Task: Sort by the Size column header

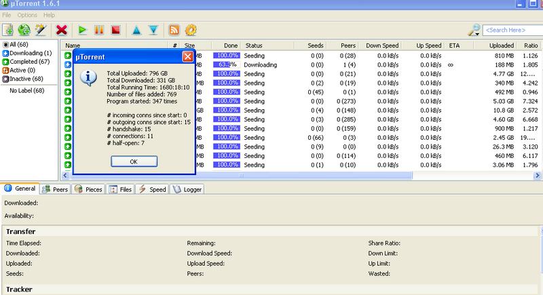Action: pyautogui.click(x=197, y=45)
